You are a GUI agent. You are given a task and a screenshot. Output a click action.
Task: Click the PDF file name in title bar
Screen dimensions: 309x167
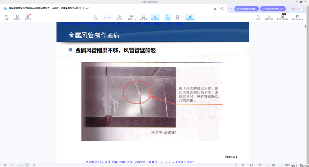(x=49, y=8)
